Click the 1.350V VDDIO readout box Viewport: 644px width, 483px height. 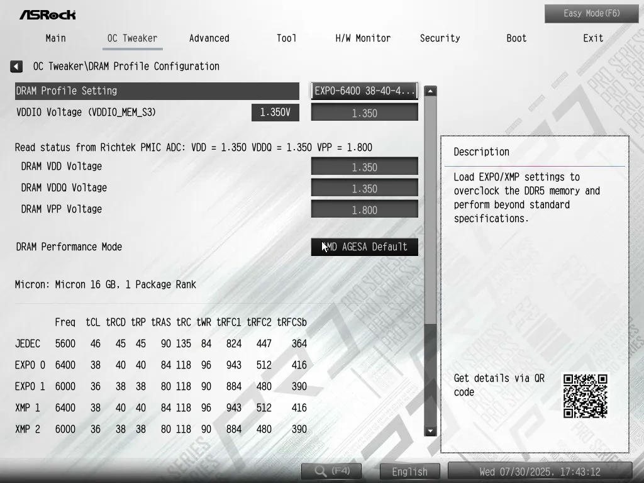(x=275, y=113)
